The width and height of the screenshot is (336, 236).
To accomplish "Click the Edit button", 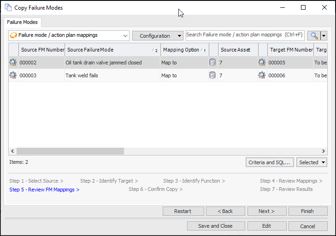I will click(267, 226).
